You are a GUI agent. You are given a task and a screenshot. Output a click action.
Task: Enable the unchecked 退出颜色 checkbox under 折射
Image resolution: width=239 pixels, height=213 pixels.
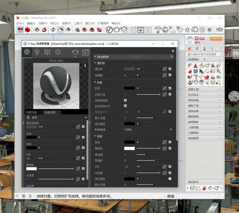(x=170, y=178)
